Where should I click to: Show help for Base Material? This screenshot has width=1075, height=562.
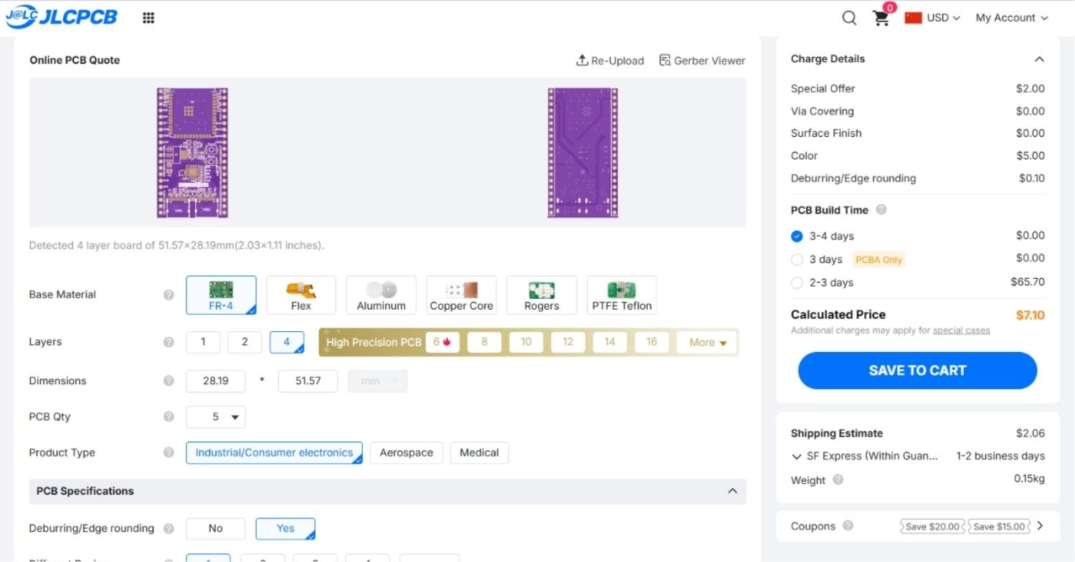tap(169, 295)
